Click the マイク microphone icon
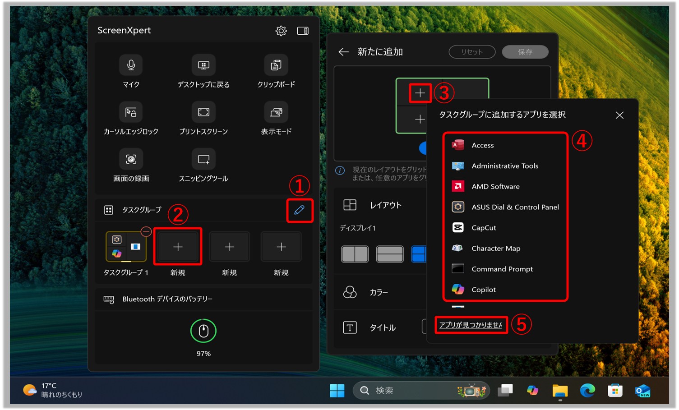This screenshot has height=410, width=679. click(131, 65)
